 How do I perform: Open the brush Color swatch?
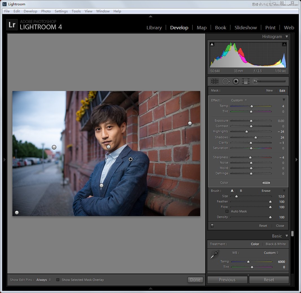[266, 183]
